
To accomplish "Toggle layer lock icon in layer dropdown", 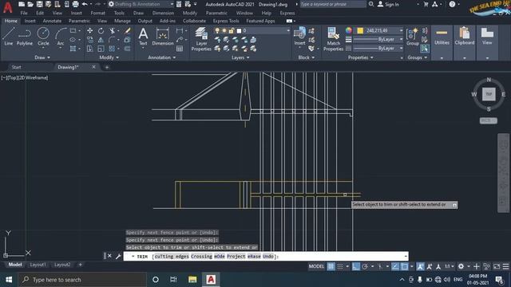I will [x=232, y=30].
